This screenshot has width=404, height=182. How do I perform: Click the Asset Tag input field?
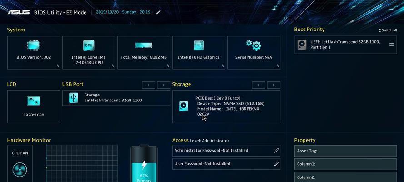[x=346, y=151]
